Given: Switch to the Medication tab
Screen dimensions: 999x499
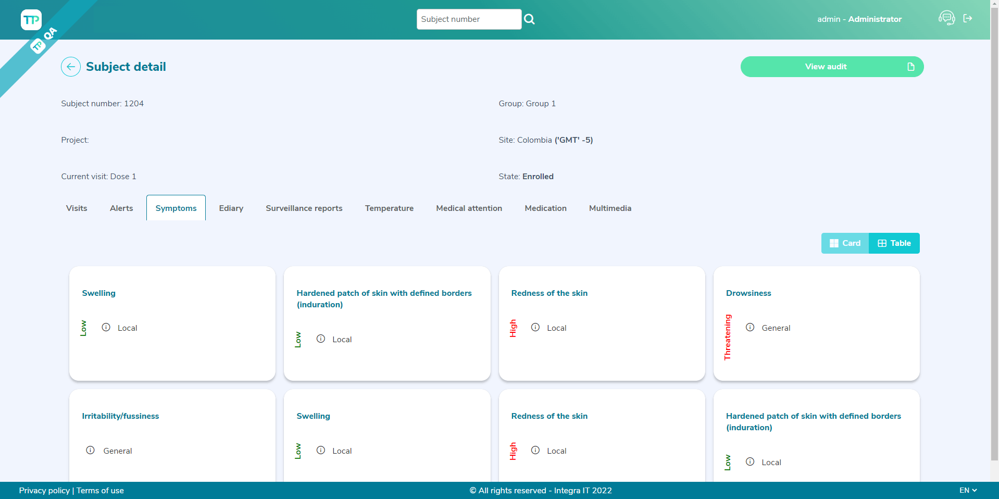Looking at the screenshot, I should tap(545, 208).
